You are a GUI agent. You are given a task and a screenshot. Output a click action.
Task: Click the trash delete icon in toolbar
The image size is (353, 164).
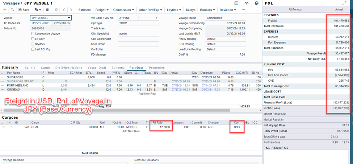[47, 10]
